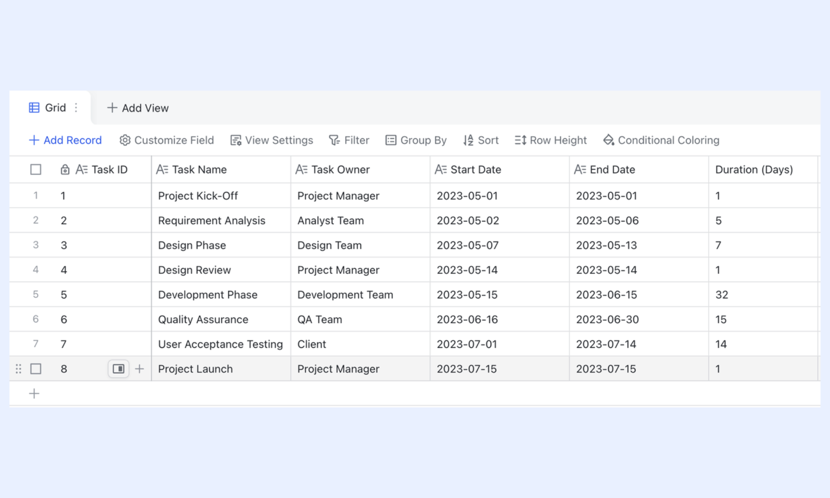Click the End Date column header
This screenshot has width=830, height=498.
point(639,169)
